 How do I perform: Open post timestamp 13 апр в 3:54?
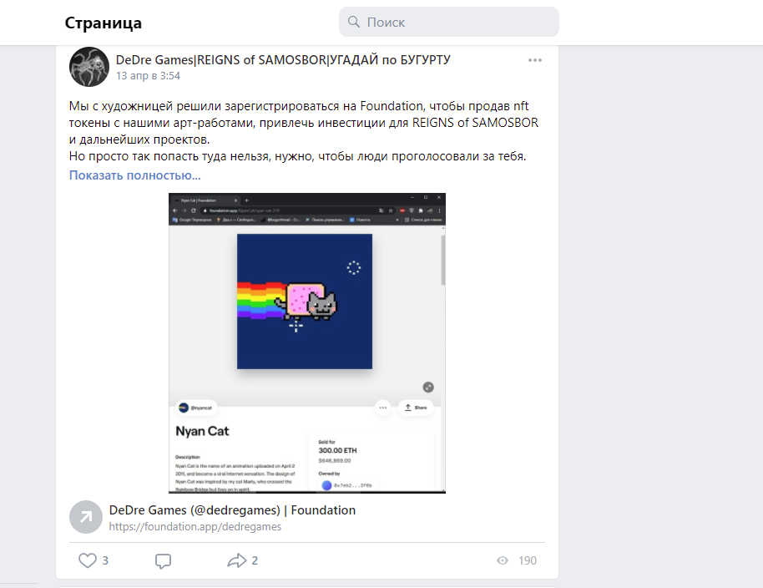pyautogui.click(x=148, y=76)
